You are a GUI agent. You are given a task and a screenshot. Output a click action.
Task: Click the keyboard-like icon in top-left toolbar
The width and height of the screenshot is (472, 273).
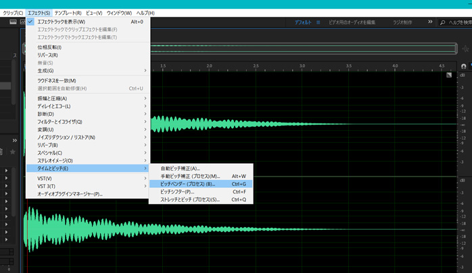[x=13, y=22]
